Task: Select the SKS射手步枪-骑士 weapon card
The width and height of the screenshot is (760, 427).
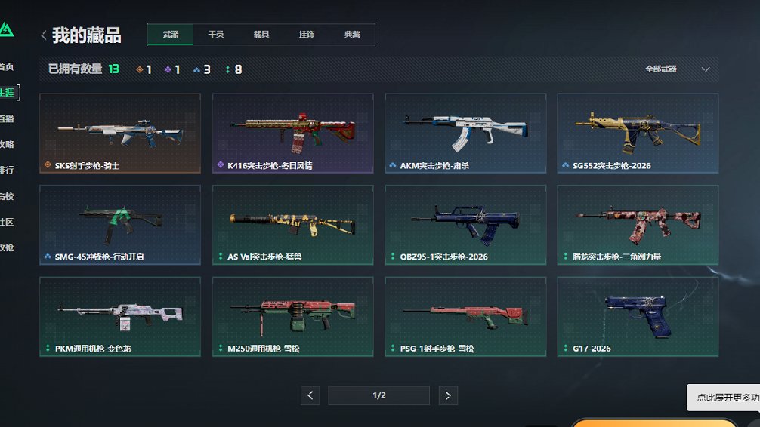Action: (119, 133)
